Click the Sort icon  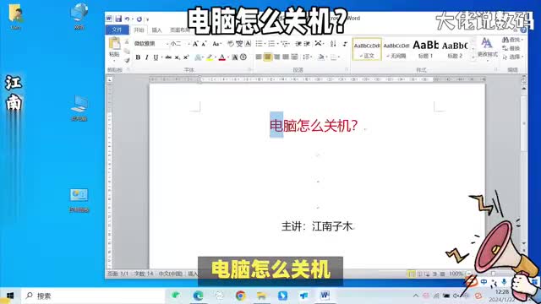coord(333,44)
